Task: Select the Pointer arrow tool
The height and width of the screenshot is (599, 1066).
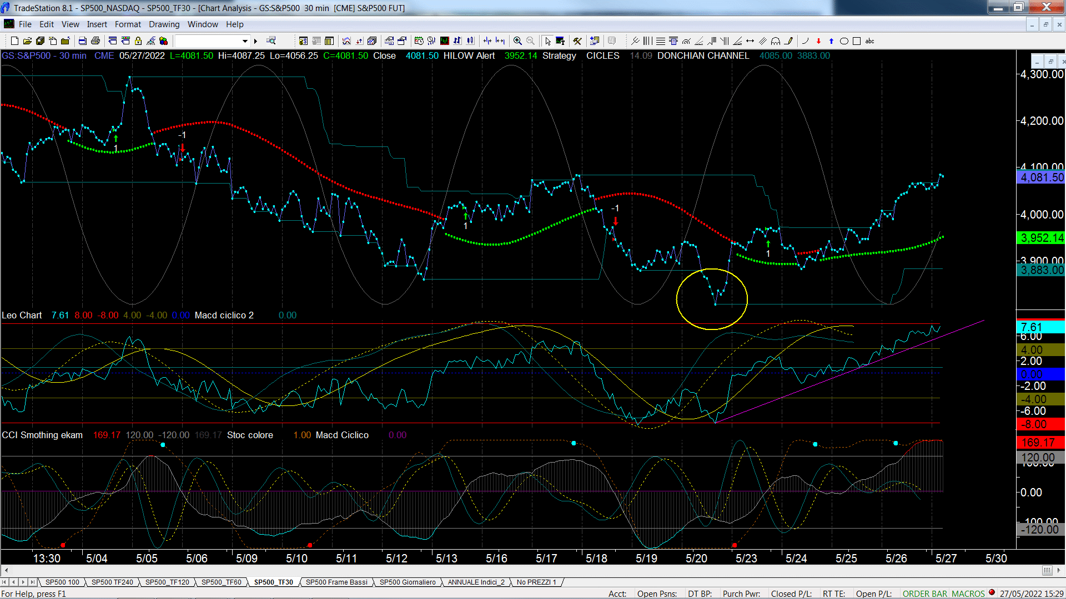Action: (548, 40)
